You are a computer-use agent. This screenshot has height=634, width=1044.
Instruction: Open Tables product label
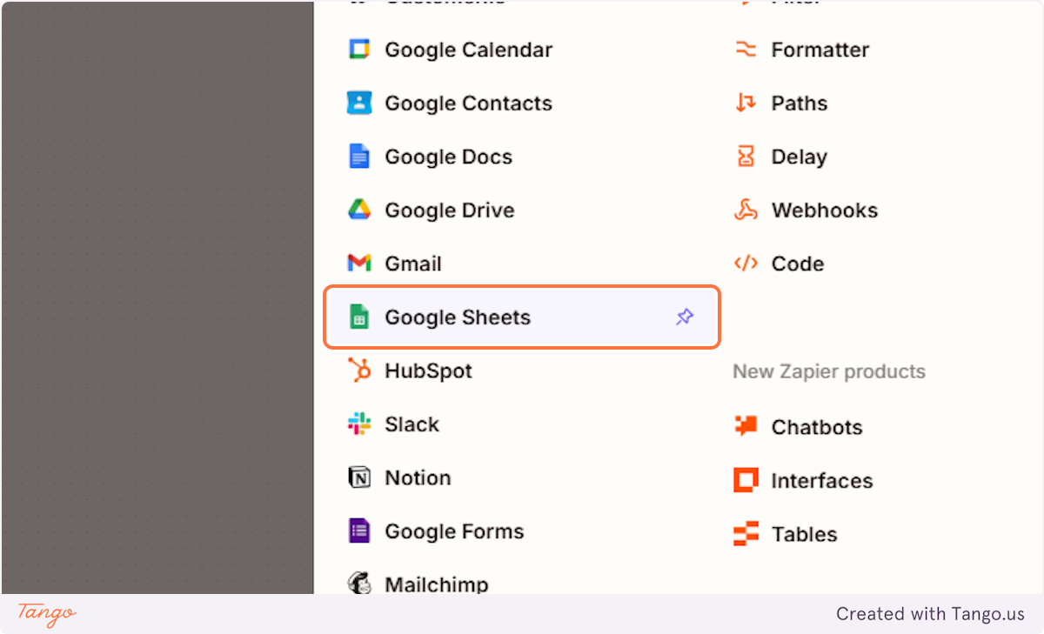(x=804, y=534)
